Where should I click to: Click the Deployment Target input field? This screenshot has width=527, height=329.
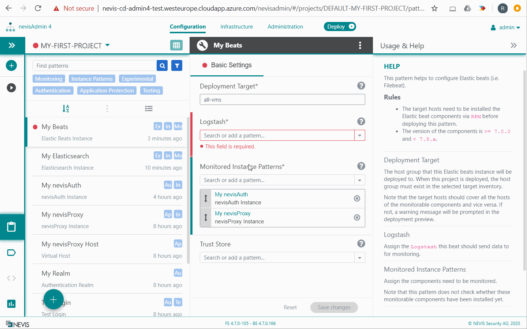[x=283, y=99]
